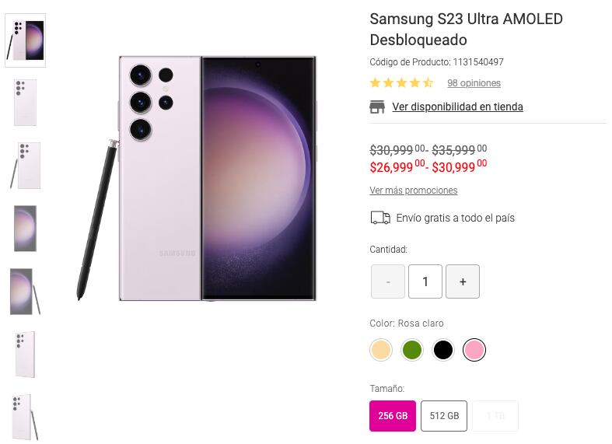Viewport: 612px width, 444px height.
Task: Click Ver disponibilidad en tienda link
Action: pyautogui.click(x=457, y=107)
